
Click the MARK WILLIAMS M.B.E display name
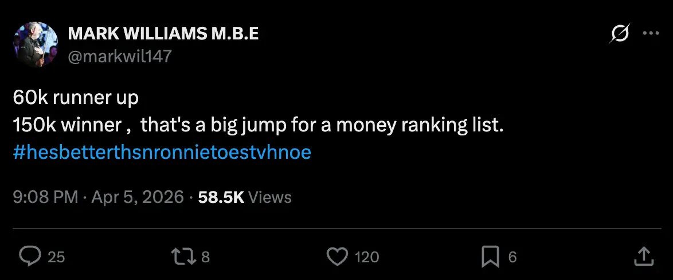pos(163,34)
